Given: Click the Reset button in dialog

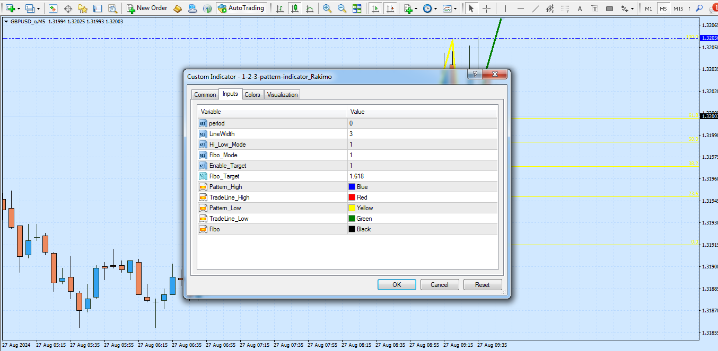Looking at the screenshot, I should pyautogui.click(x=482, y=285).
